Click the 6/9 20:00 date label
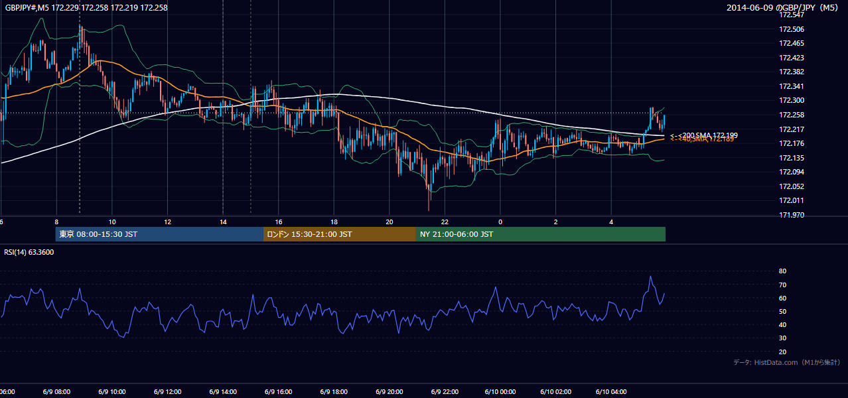 [389, 392]
